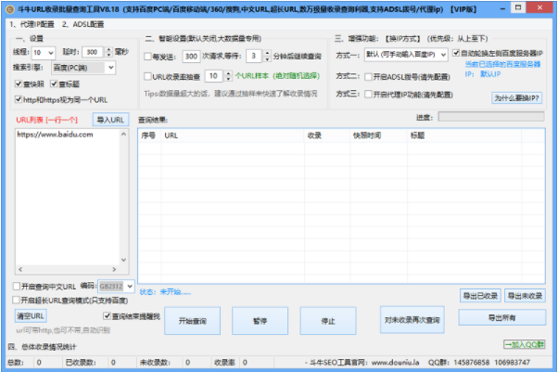
Task: Decrease the URL sample count down arrow
Action: click(228, 79)
